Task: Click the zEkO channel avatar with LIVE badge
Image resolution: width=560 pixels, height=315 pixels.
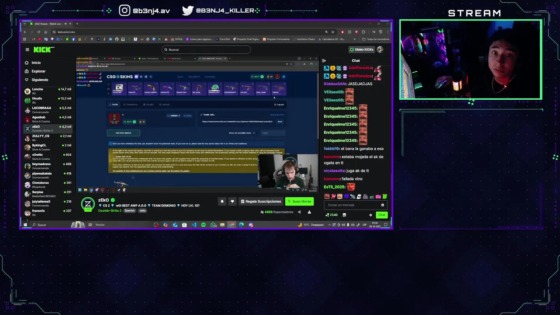Action: point(88,204)
